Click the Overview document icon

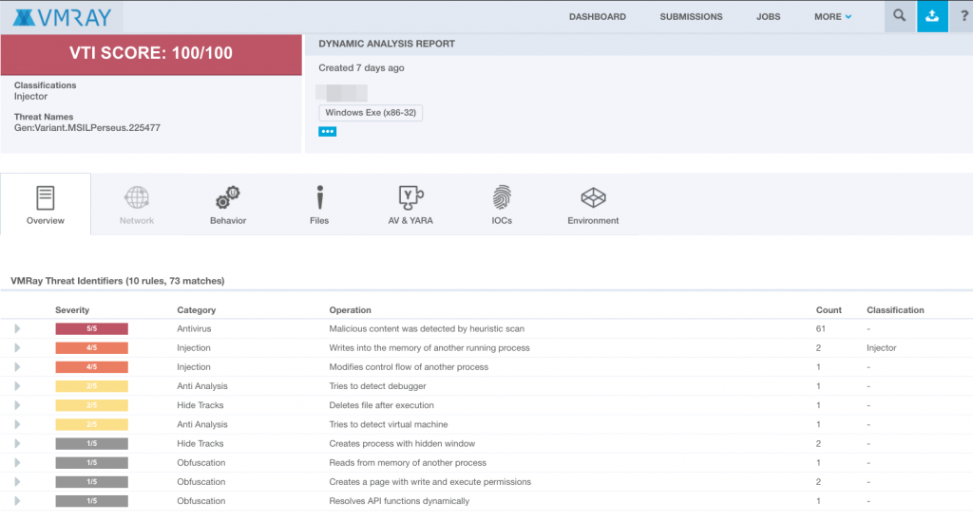pos(46,197)
